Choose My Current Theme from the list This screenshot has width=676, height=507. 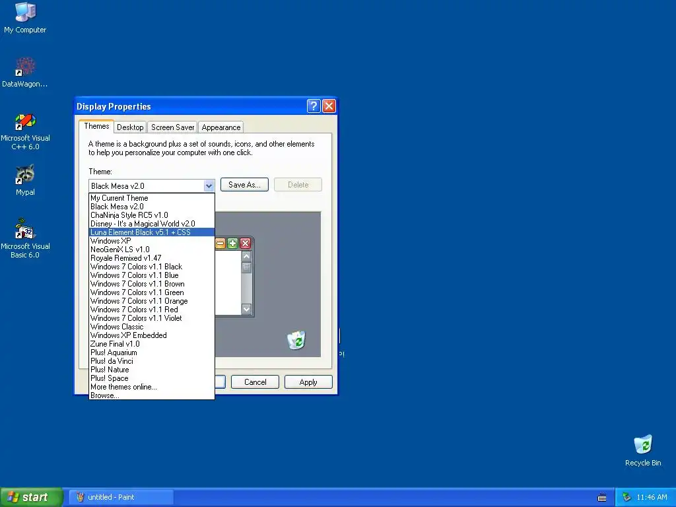point(152,198)
